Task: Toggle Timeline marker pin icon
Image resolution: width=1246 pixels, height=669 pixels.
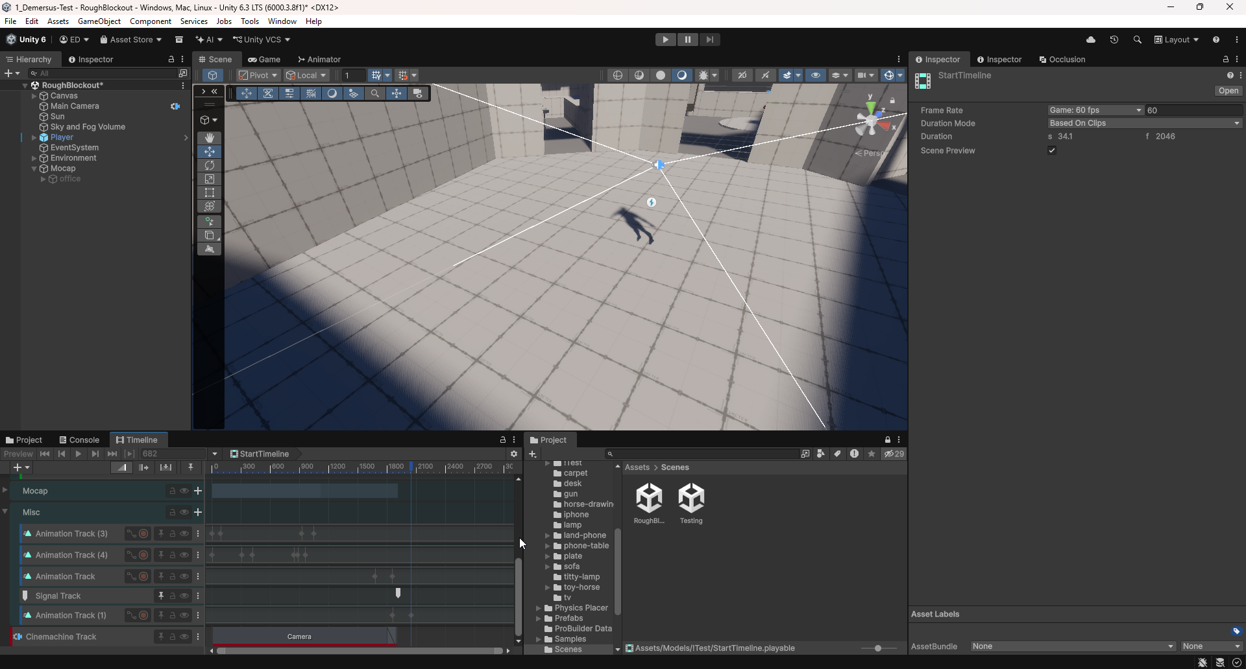Action: (190, 467)
